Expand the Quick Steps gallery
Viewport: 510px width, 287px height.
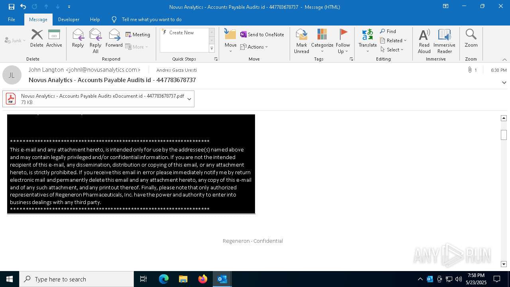pyautogui.click(x=212, y=49)
